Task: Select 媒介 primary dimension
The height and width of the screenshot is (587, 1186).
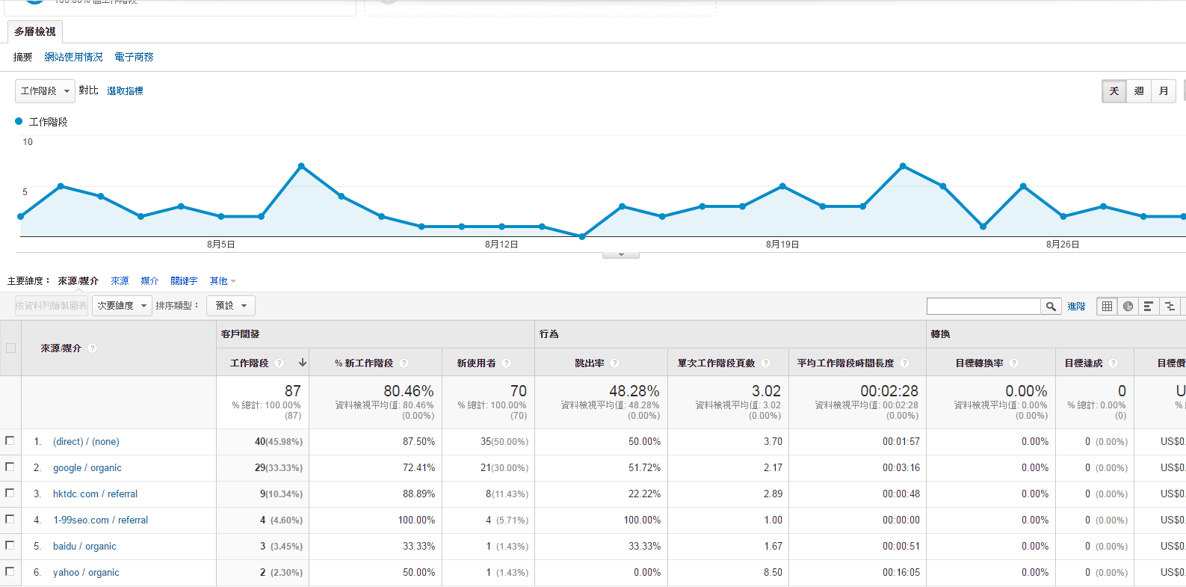Action: click(x=149, y=281)
